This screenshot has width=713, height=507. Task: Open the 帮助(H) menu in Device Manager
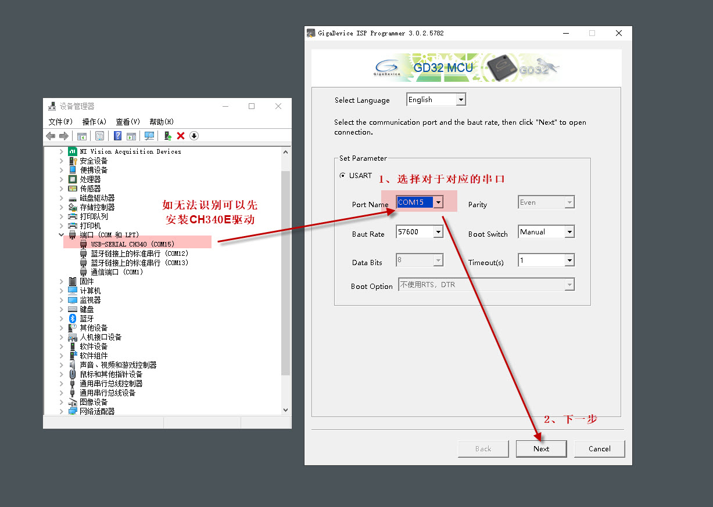tap(162, 122)
